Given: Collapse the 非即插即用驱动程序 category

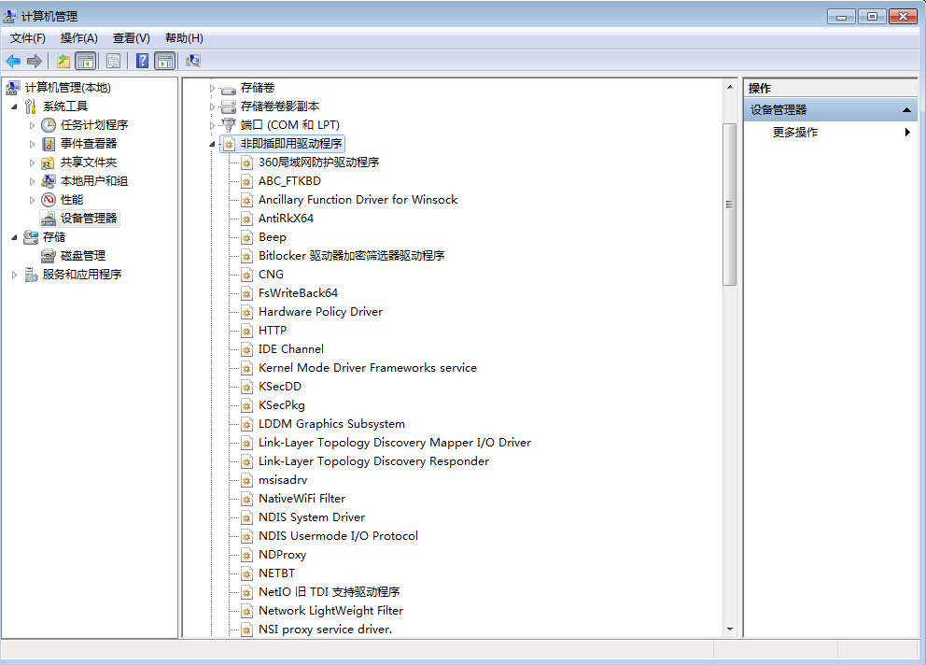Looking at the screenshot, I should (212, 144).
